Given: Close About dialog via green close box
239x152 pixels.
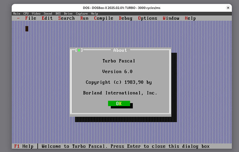Looking at the screenshot, I should coord(79,50).
